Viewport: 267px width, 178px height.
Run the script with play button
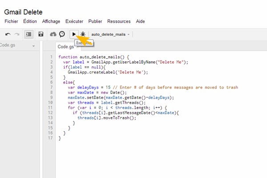coord(74,34)
